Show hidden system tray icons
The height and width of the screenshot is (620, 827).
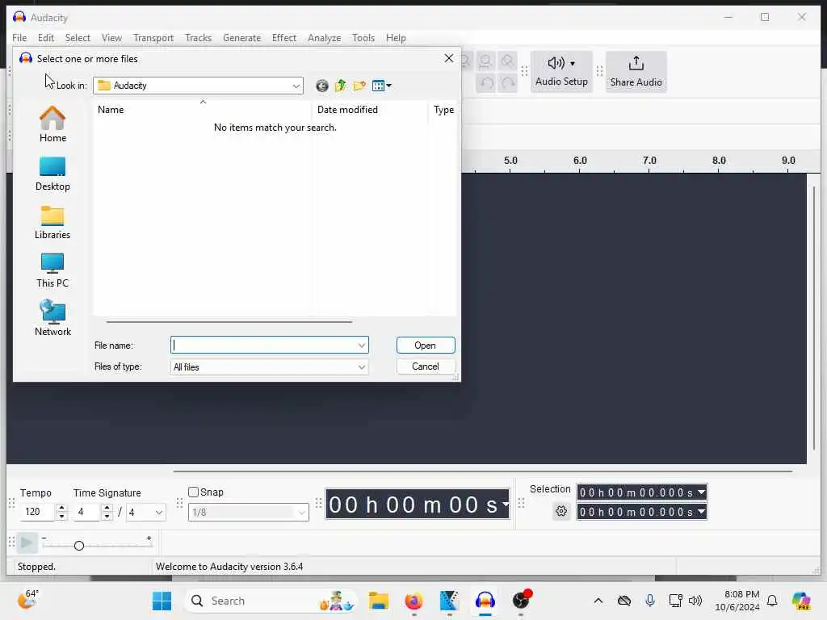point(598,601)
